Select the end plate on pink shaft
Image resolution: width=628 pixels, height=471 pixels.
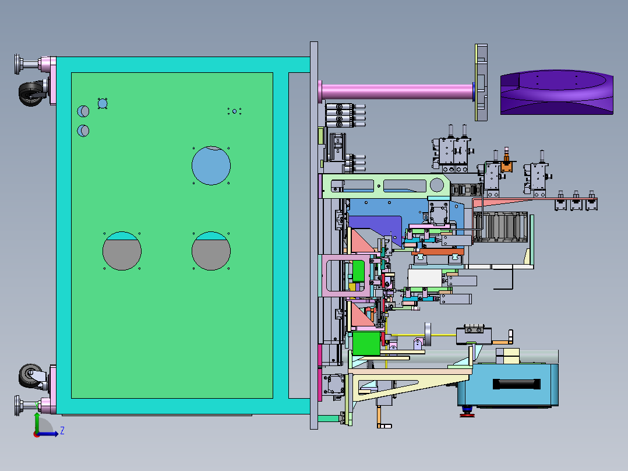click(481, 83)
